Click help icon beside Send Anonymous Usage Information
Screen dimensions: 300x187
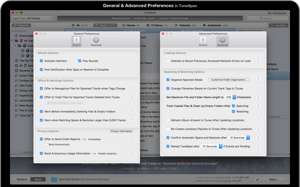click(x=131, y=153)
